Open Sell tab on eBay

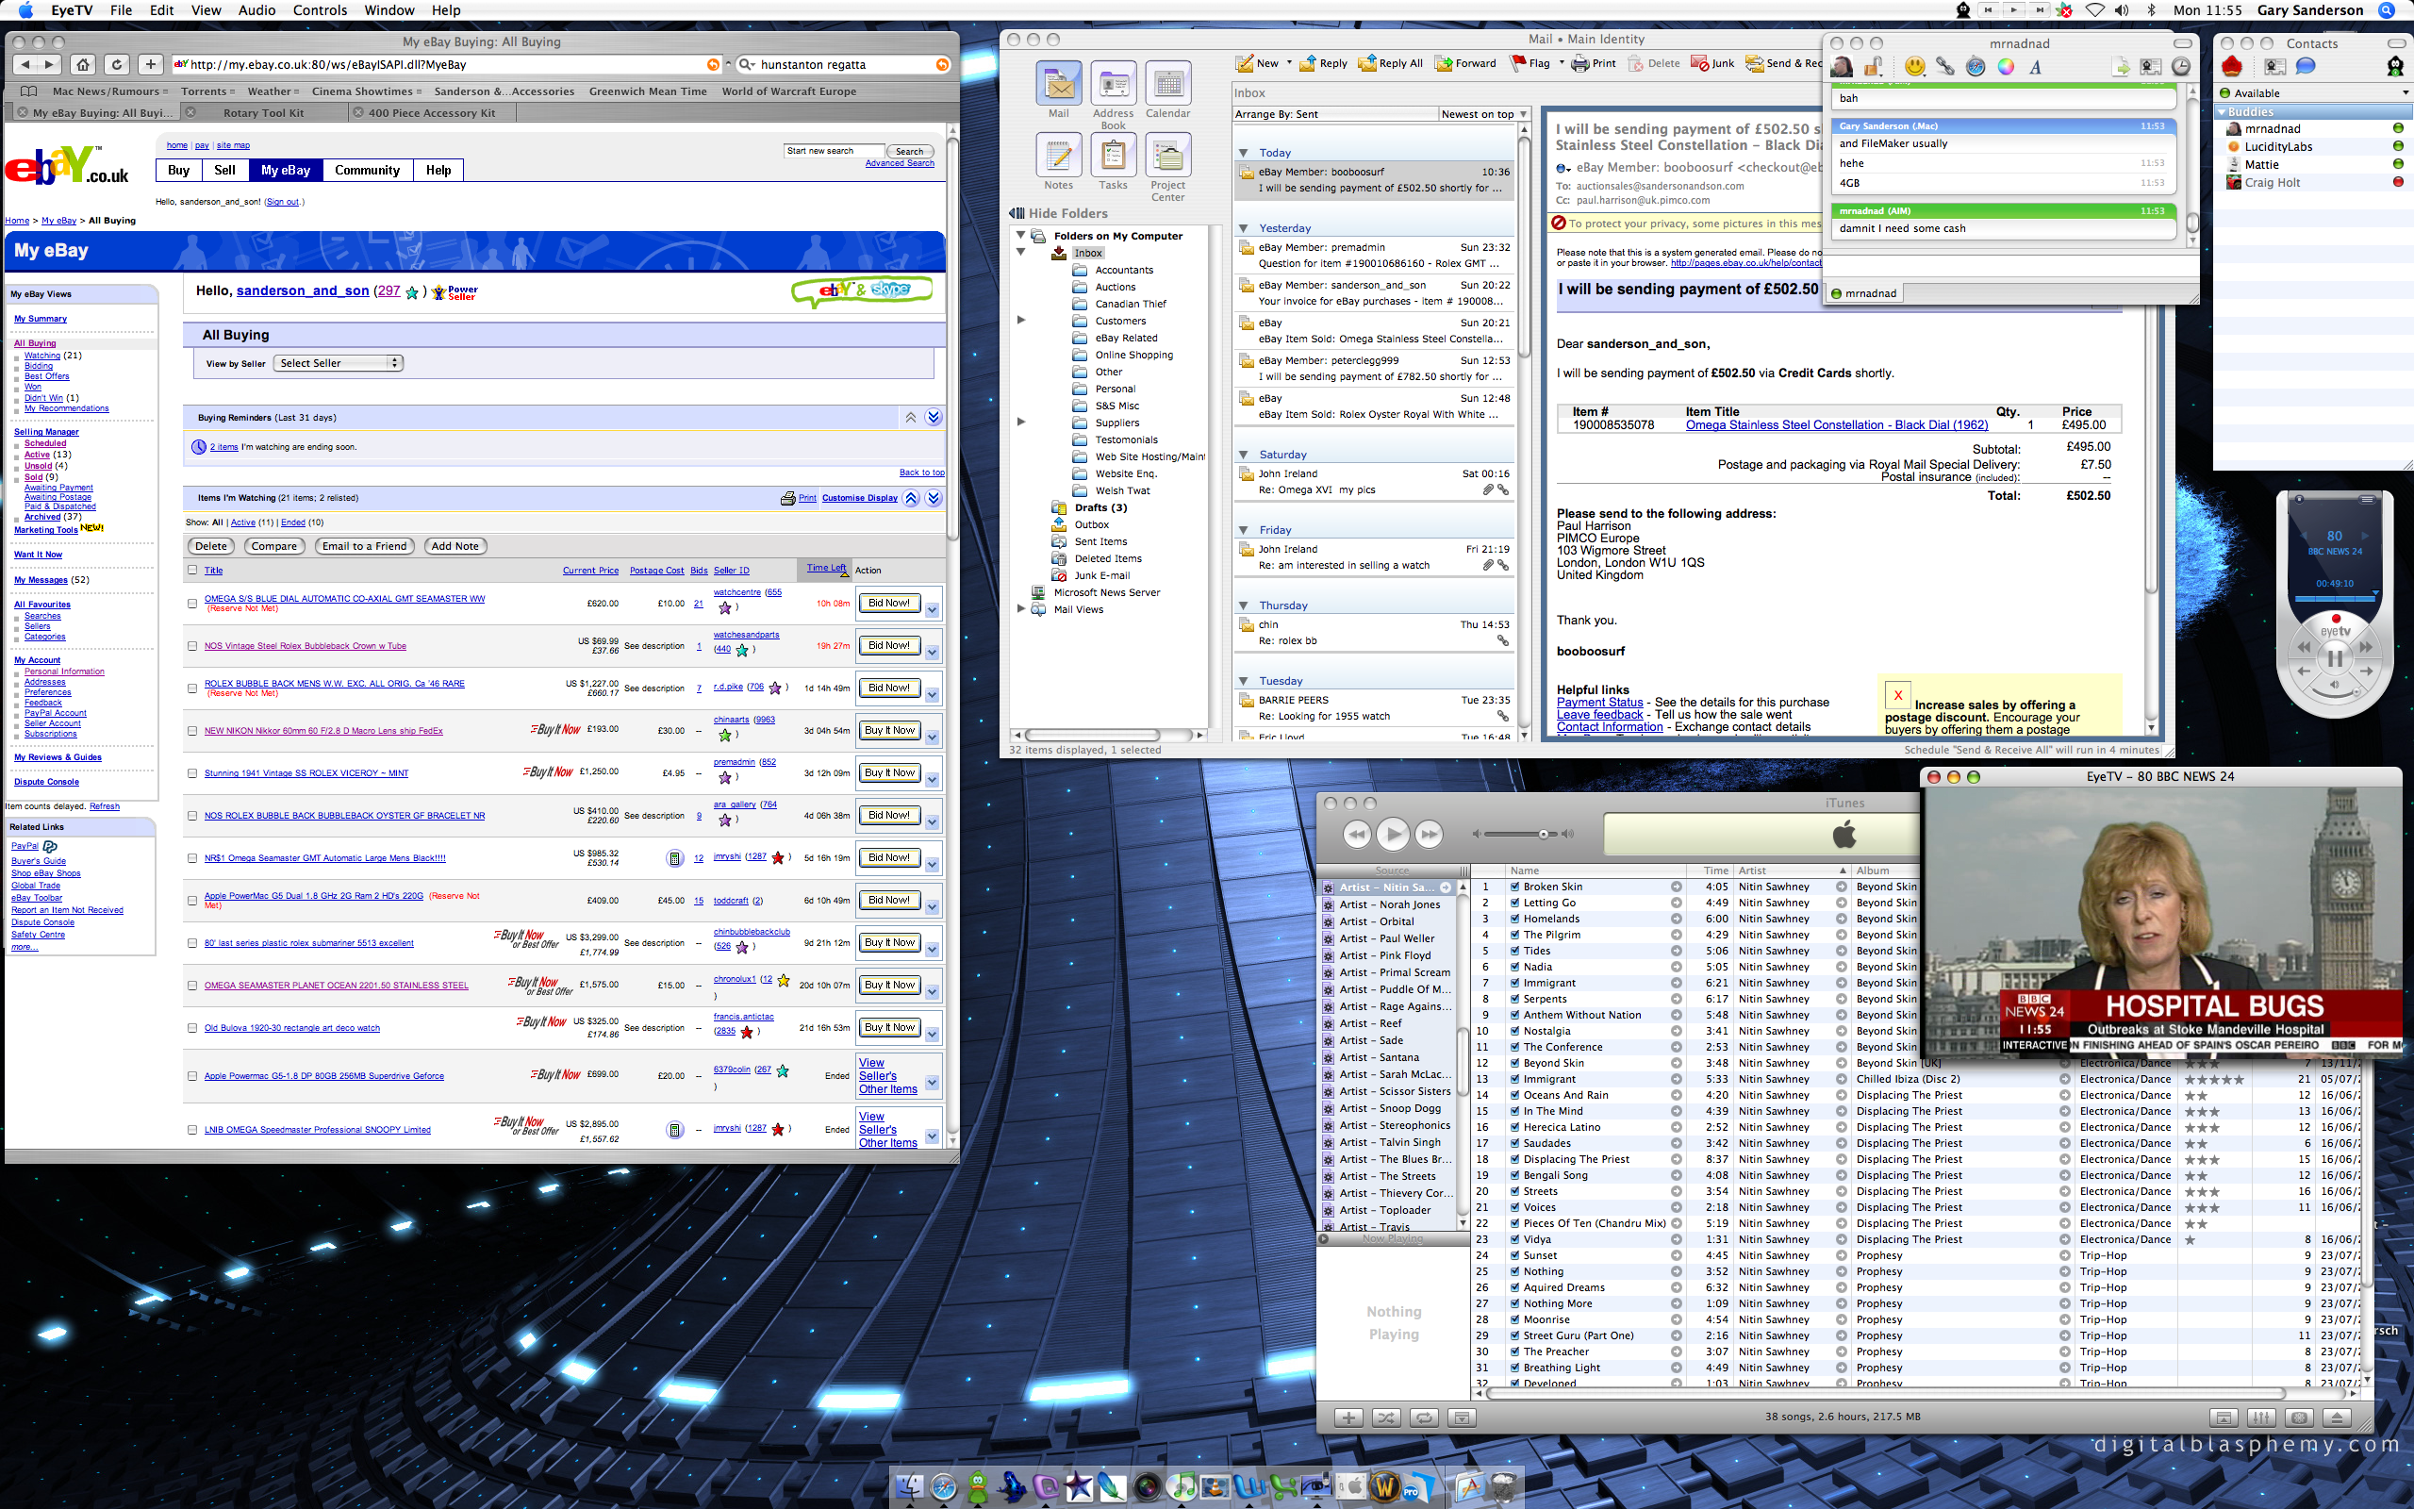[224, 171]
